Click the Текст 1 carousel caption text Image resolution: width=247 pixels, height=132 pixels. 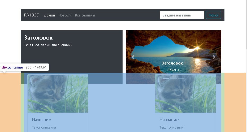click(x=174, y=70)
